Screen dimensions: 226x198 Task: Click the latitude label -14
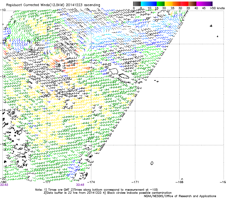[3, 76]
